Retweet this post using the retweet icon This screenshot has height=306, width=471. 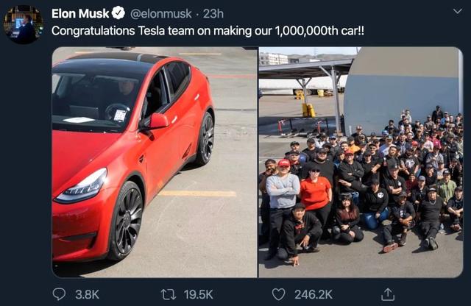click(x=169, y=294)
